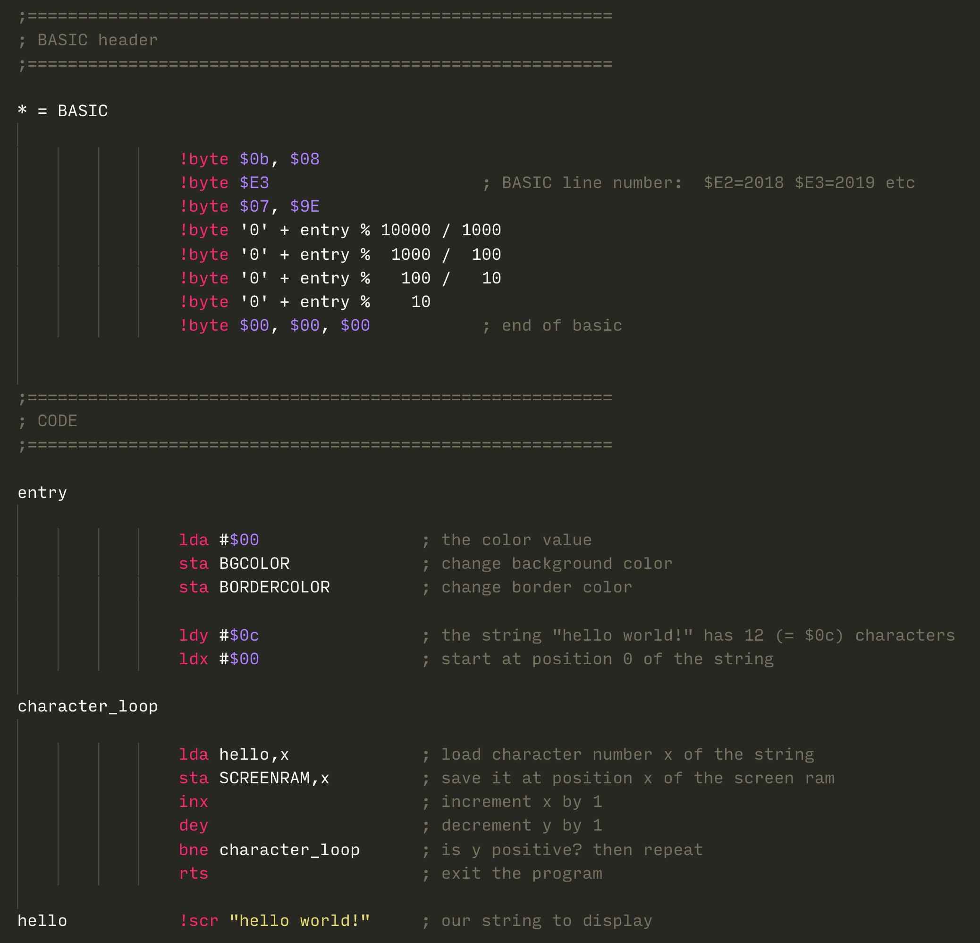Click the "hello world!" string literal
Screen dimensions: 980x943
coord(300,921)
